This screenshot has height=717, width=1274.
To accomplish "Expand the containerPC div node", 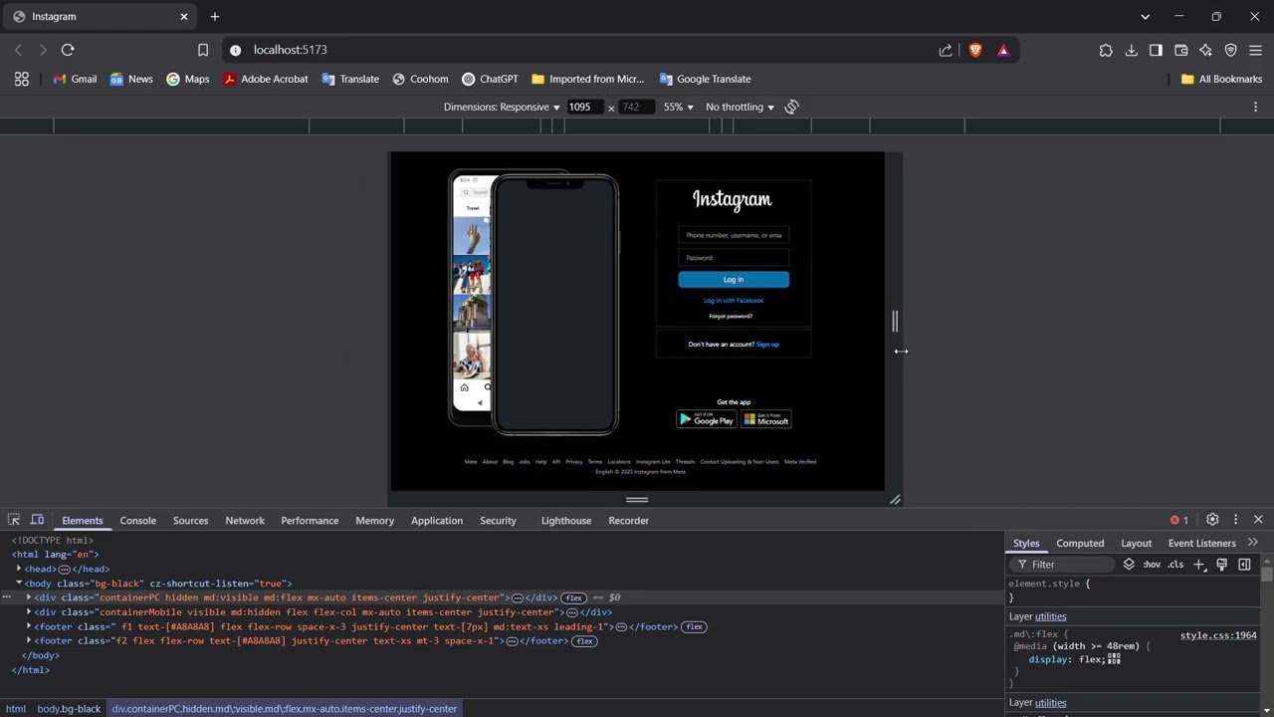I will [29, 597].
